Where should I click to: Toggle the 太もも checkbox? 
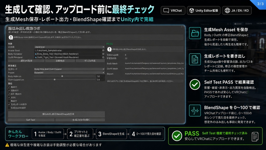tap(9, 97)
